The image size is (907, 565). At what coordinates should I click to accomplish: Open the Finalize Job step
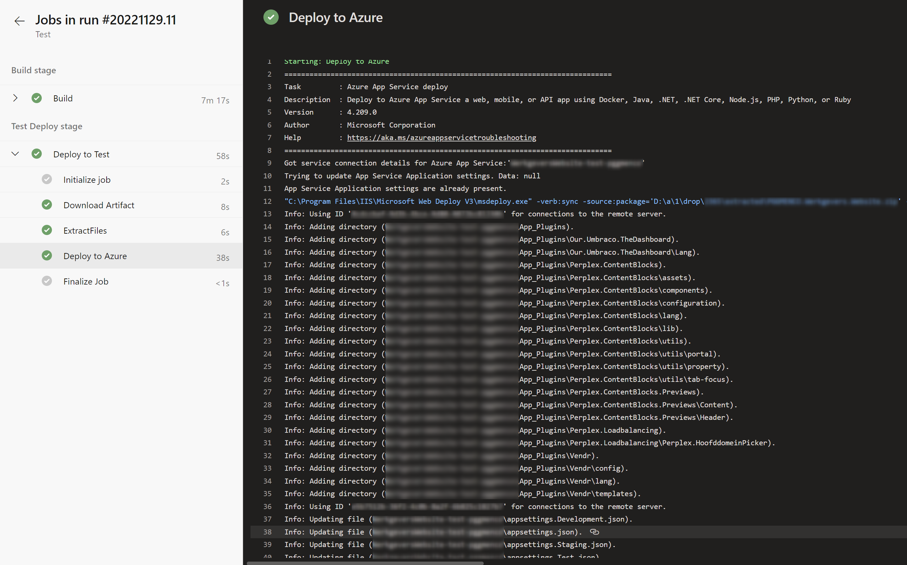click(121, 281)
